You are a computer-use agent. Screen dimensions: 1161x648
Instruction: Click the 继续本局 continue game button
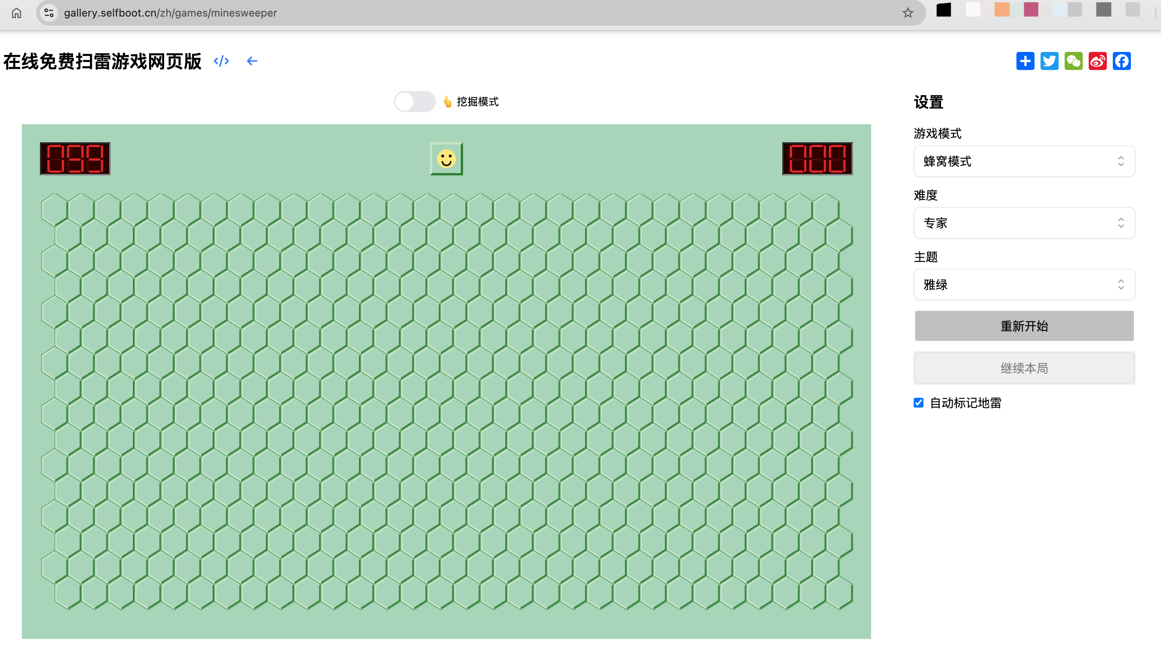(1025, 367)
